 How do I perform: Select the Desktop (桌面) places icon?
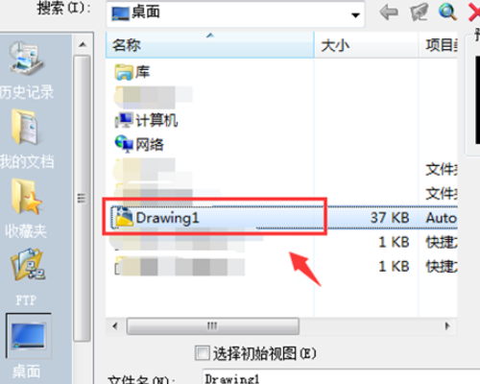pos(28,335)
